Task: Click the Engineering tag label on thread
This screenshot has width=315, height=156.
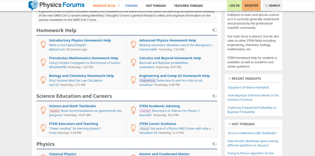Action: [x=147, y=81]
